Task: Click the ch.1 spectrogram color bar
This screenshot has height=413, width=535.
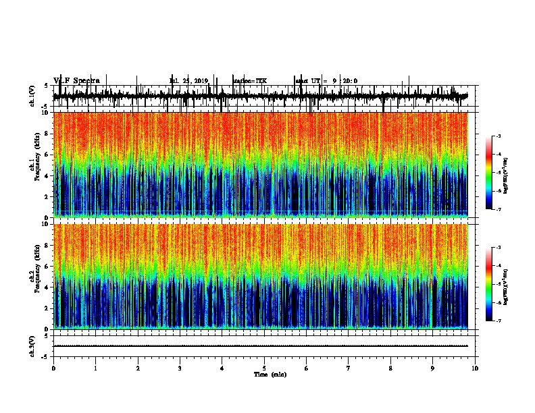Action: point(489,173)
